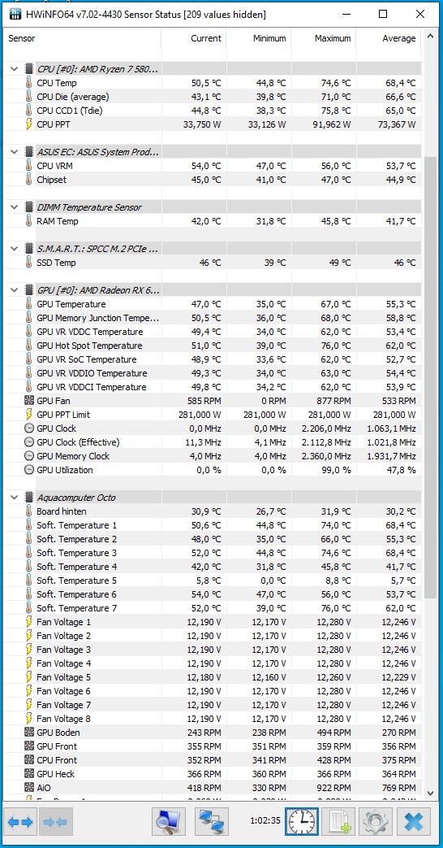
Task: Click the collapse columns arrows button
Action: coord(55,823)
